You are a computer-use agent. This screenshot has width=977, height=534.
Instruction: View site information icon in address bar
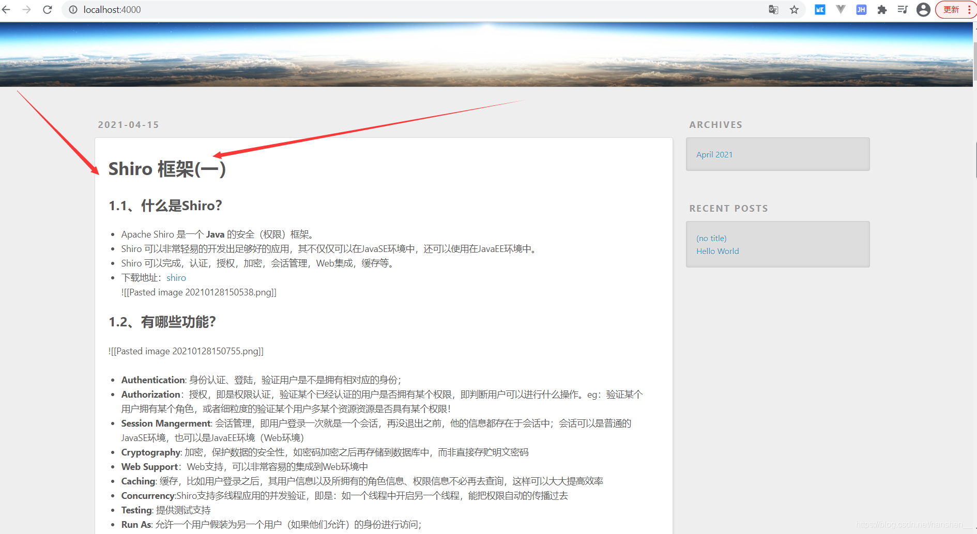73,10
